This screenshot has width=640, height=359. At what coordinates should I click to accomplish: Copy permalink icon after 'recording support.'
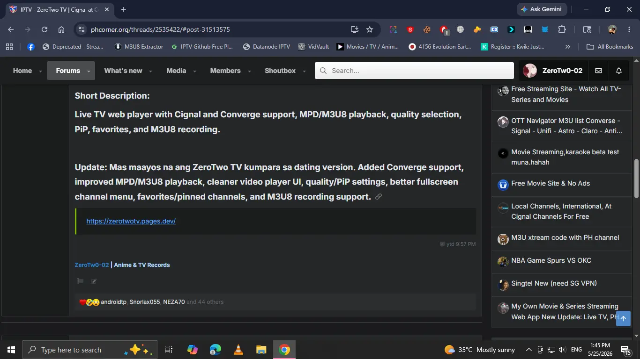pos(379,197)
